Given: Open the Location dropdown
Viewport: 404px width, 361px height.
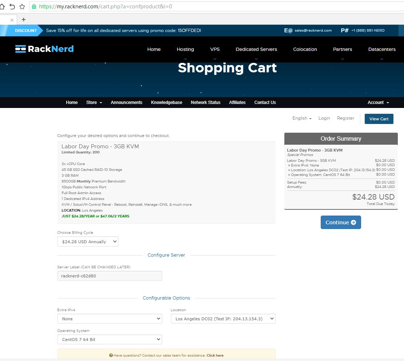Looking at the screenshot, I should [x=223, y=319].
